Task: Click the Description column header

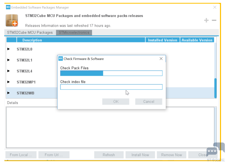Action: pos(81,40)
